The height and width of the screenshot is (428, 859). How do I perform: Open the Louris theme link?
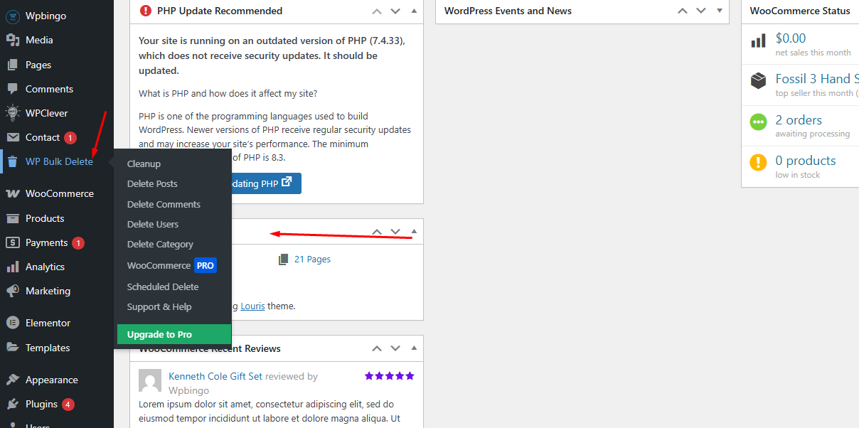coord(252,306)
